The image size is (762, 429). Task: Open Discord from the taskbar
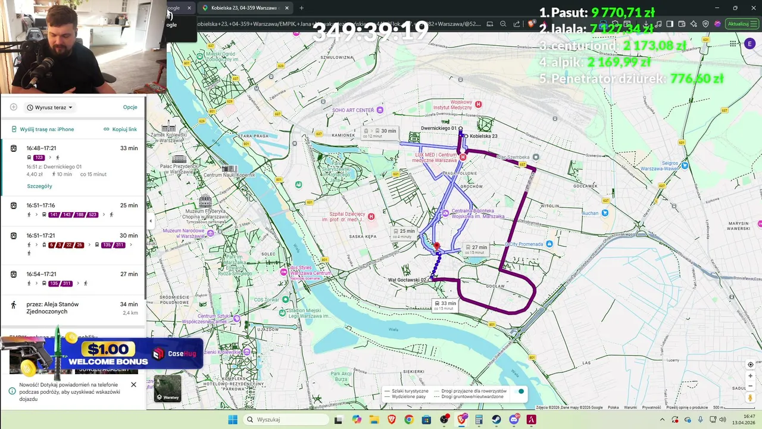pyautogui.click(x=514, y=419)
